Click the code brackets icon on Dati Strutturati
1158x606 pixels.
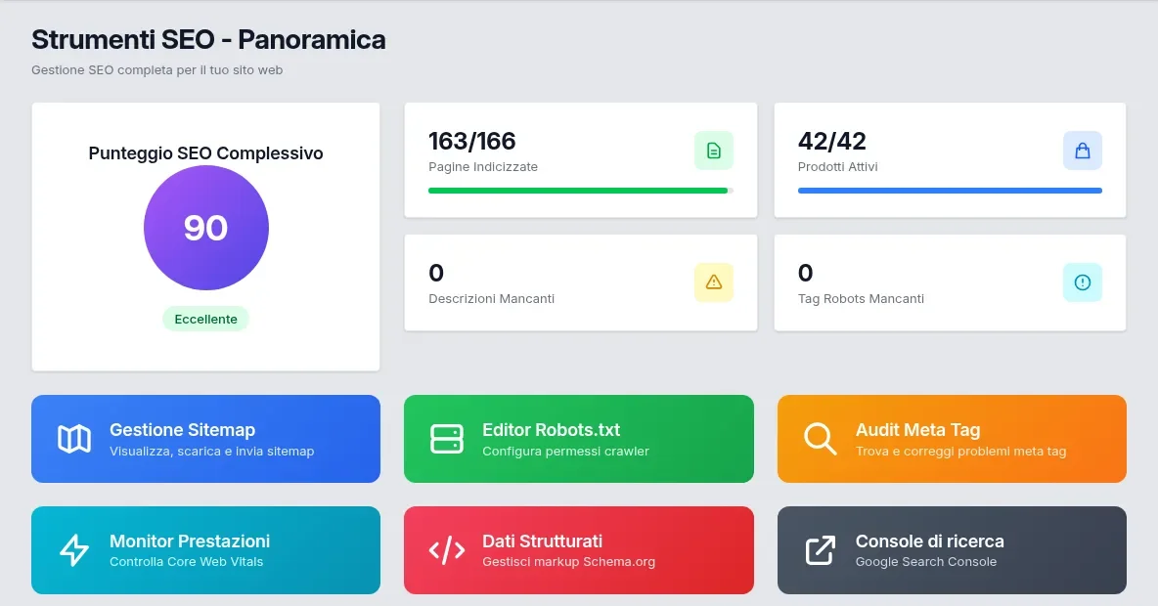(x=447, y=550)
